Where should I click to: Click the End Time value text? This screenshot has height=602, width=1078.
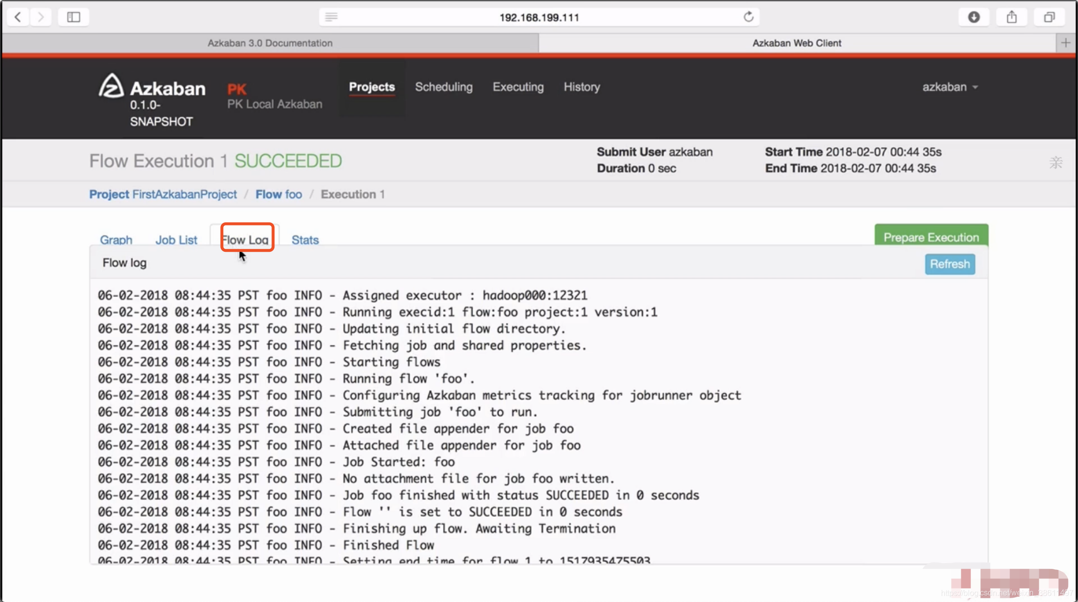click(878, 168)
